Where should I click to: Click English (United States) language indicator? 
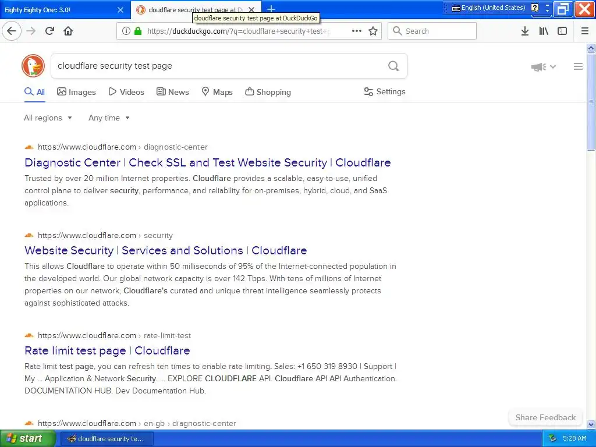493,8
